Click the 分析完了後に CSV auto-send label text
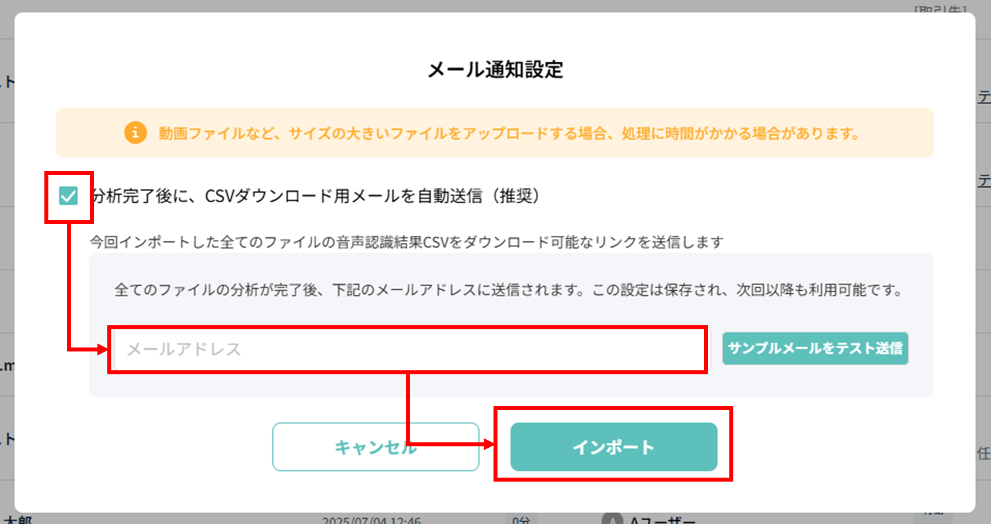The width and height of the screenshot is (991, 524). pyautogui.click(x=317, y=196)
